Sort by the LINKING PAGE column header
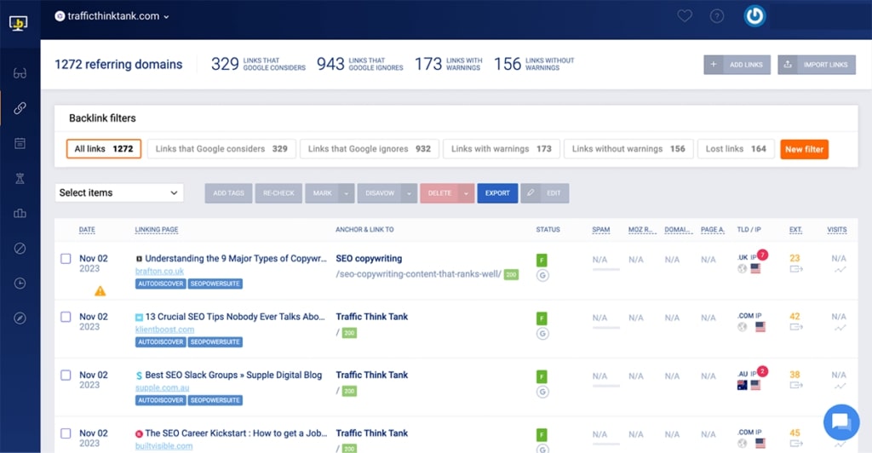The image size is (872, 453). tap(157, 230)
